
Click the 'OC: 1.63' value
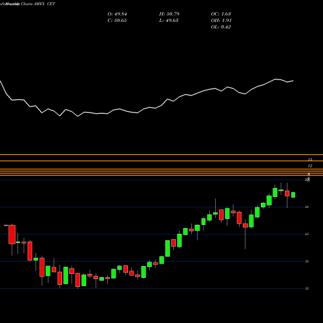point(221,14)
